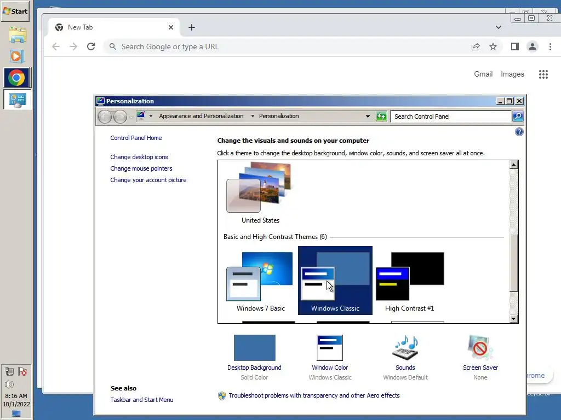Open Troubleshoot transparency and Aero effects link

pyautogui.click(x=314, y=395)
